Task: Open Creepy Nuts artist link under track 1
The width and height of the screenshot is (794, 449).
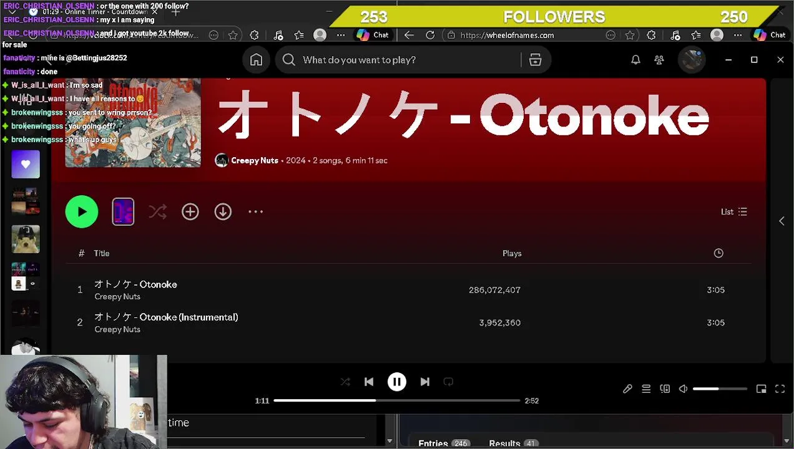Action: [117, 297]
